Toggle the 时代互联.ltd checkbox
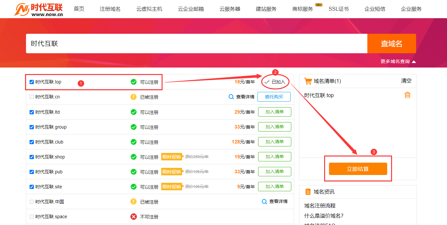This screenshot has height=225, width=447. point(32,112)
